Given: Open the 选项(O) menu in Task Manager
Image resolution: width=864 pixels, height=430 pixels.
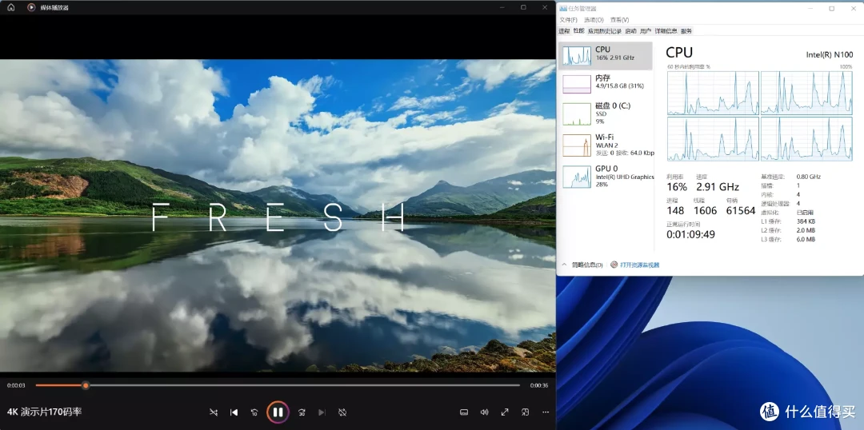Looking at the screenshot, I should click(x=594, y=20).
